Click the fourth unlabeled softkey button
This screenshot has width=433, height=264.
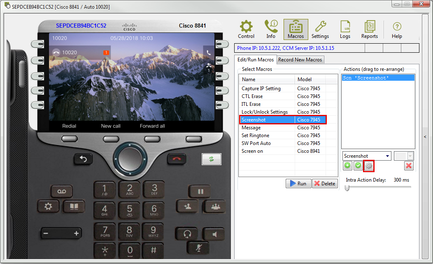pyautogui.click(x=193, y=139)
